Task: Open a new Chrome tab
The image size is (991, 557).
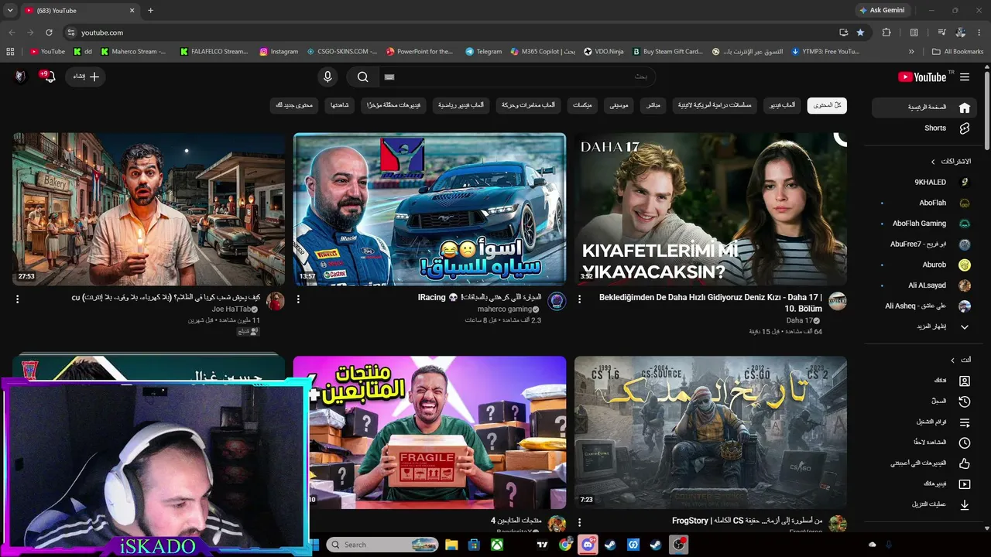Action: (x=150, y=10)
